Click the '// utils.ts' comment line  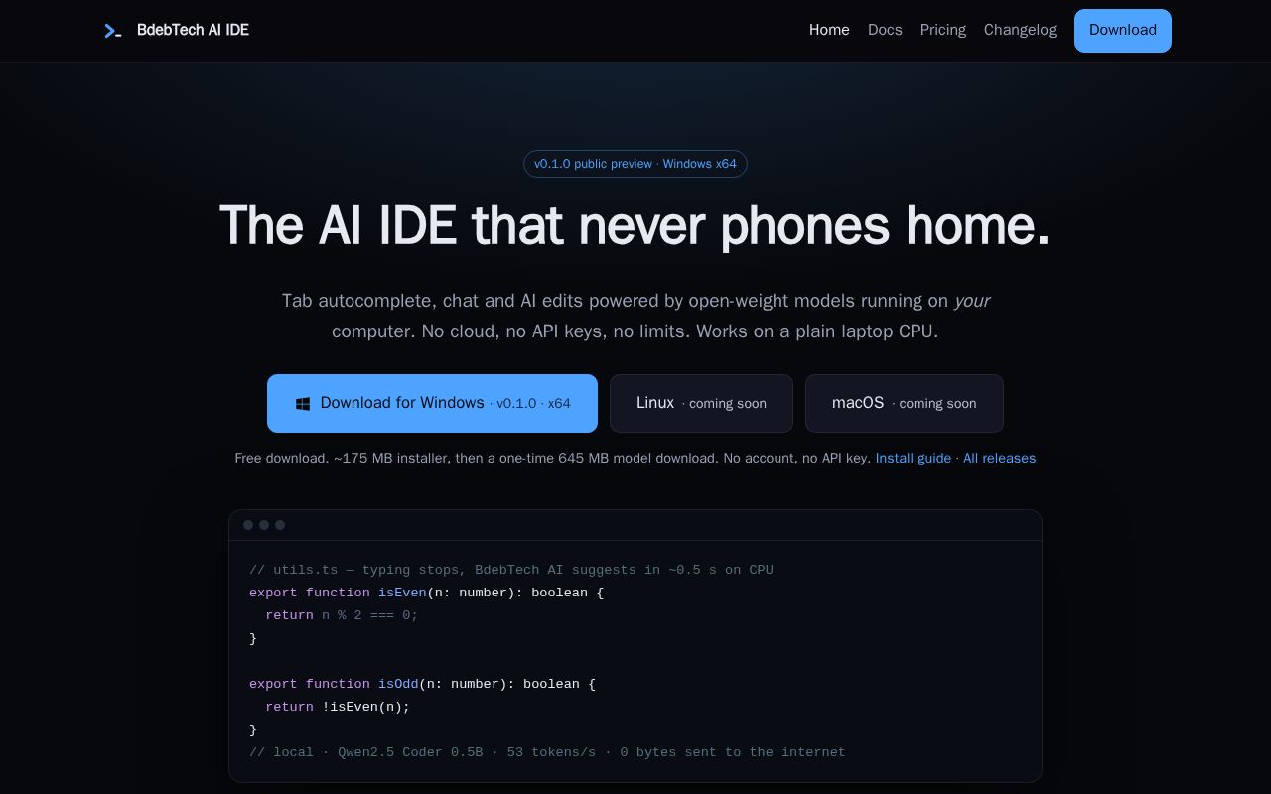[x=511, y=570]
